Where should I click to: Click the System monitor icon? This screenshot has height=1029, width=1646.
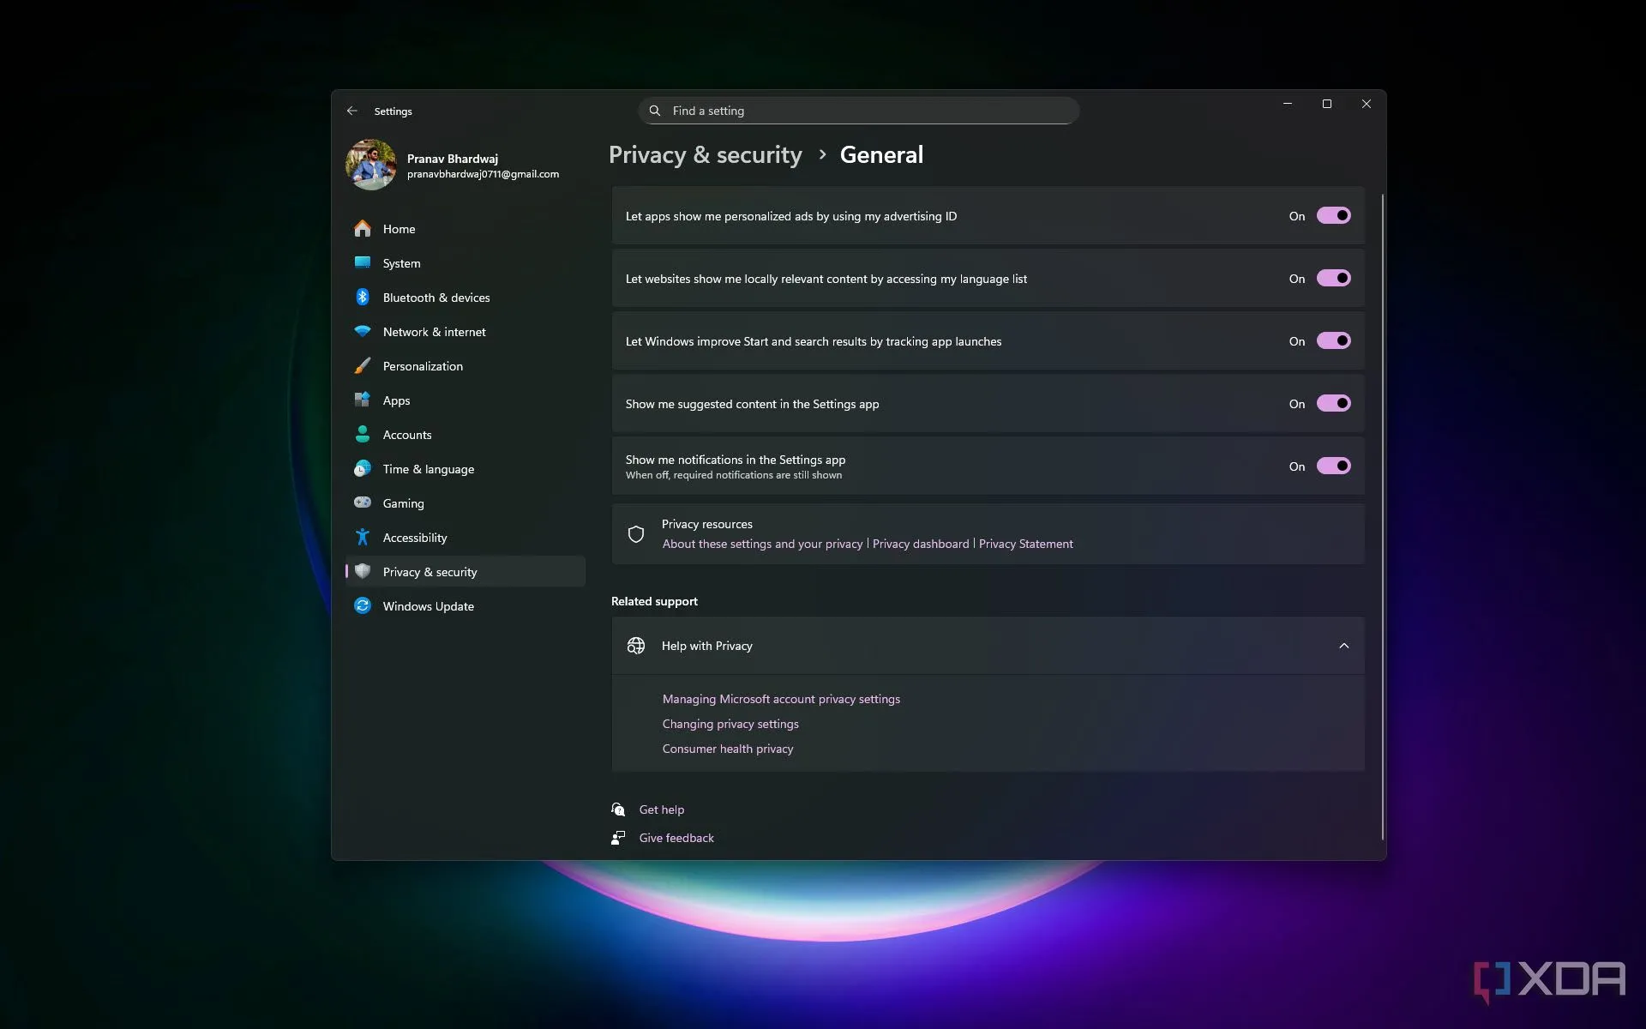[363, 263]
